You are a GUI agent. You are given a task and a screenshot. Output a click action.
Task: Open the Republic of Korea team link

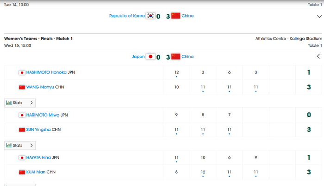pos(127,16)
